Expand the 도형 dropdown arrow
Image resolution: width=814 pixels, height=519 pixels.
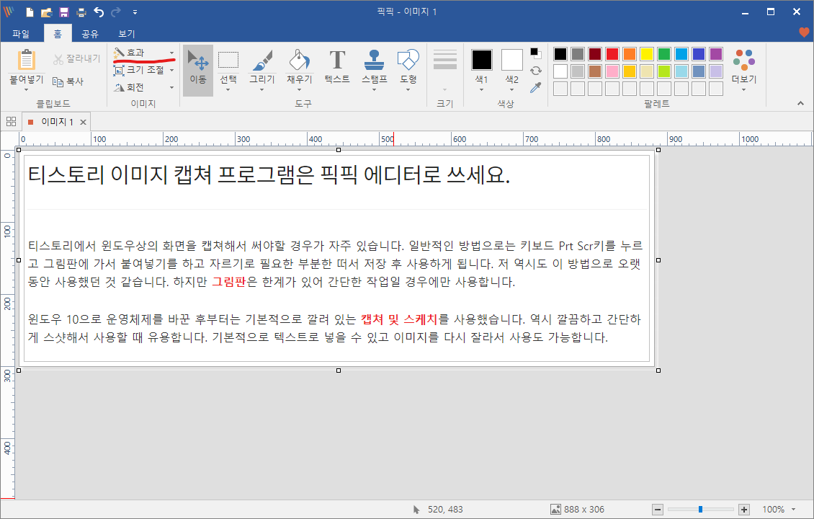408,90
